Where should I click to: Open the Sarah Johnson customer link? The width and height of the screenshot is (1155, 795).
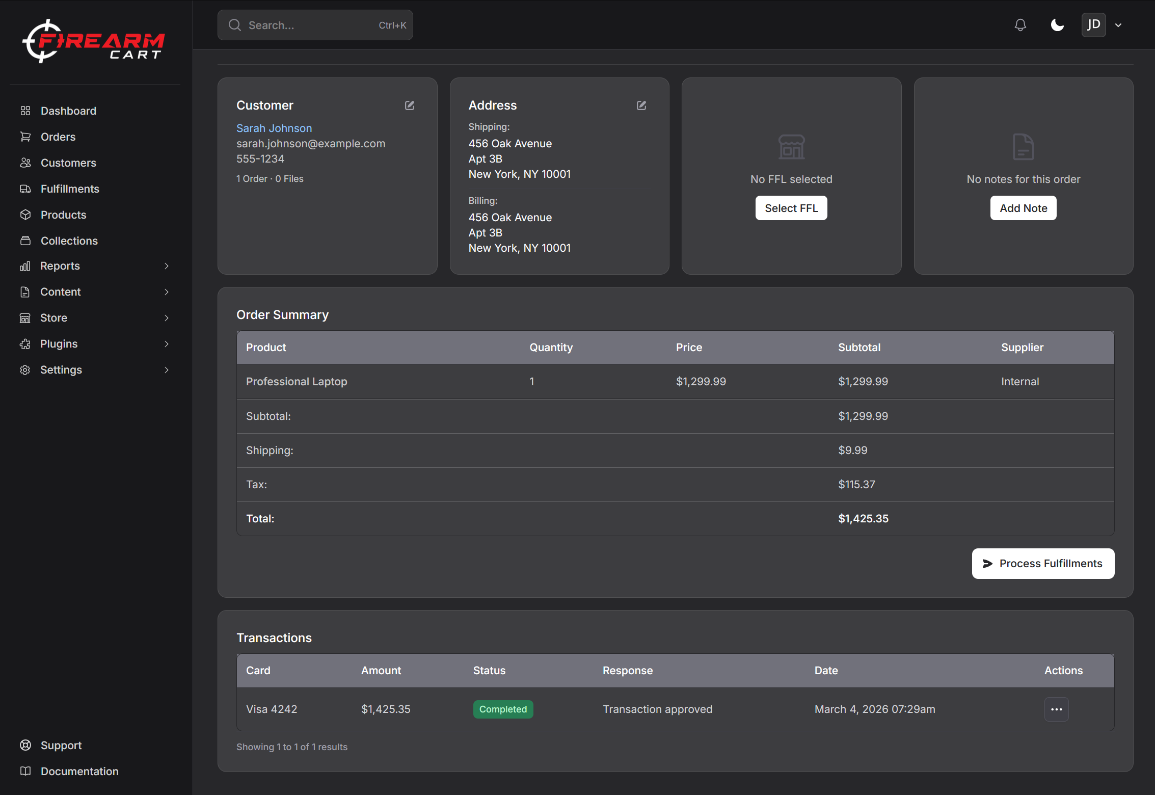(x=274, y=128)
